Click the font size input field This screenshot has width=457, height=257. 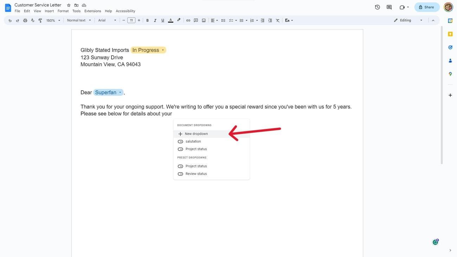(x=131, y=20)
